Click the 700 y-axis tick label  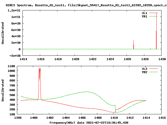pyautogui.click(x=12, y=85)
